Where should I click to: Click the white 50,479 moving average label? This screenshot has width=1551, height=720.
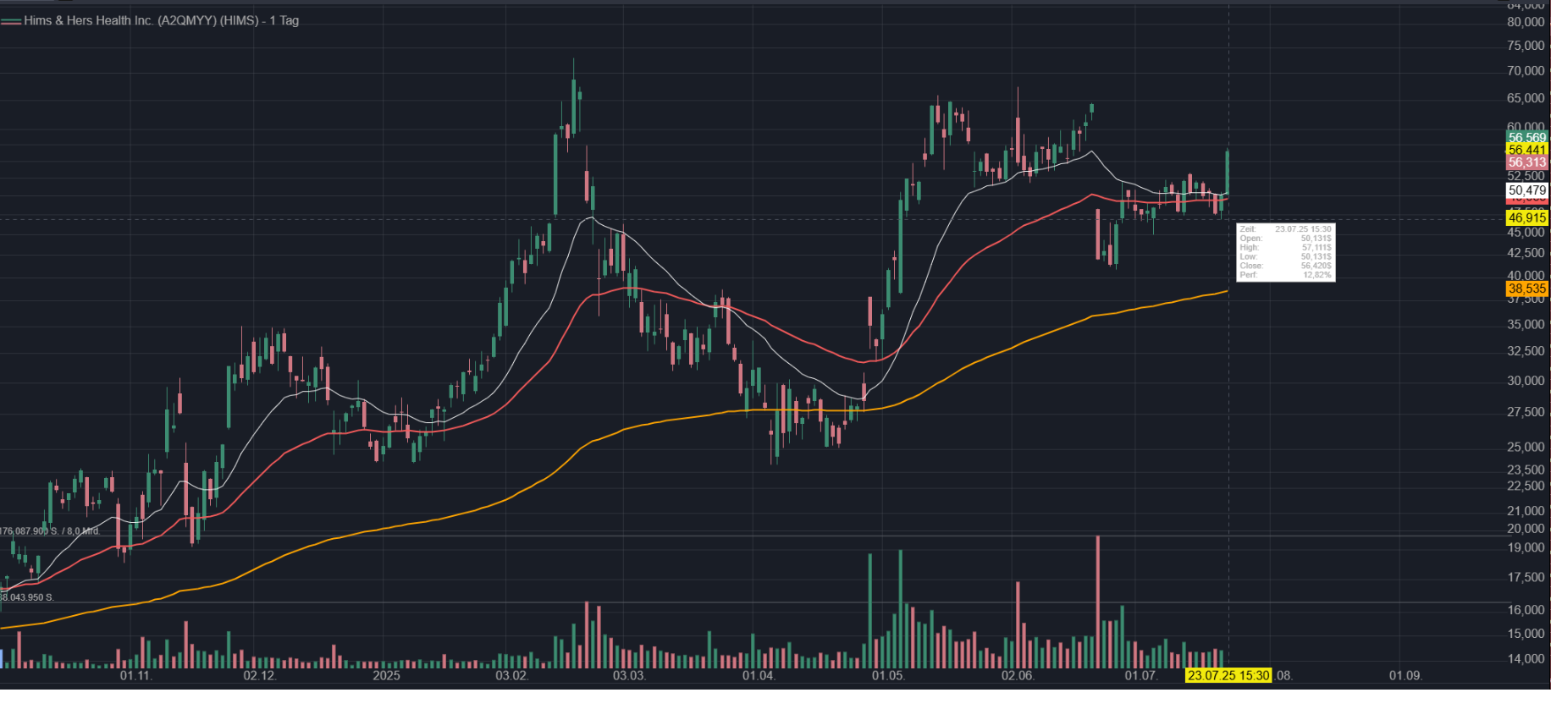point(1526,190)
